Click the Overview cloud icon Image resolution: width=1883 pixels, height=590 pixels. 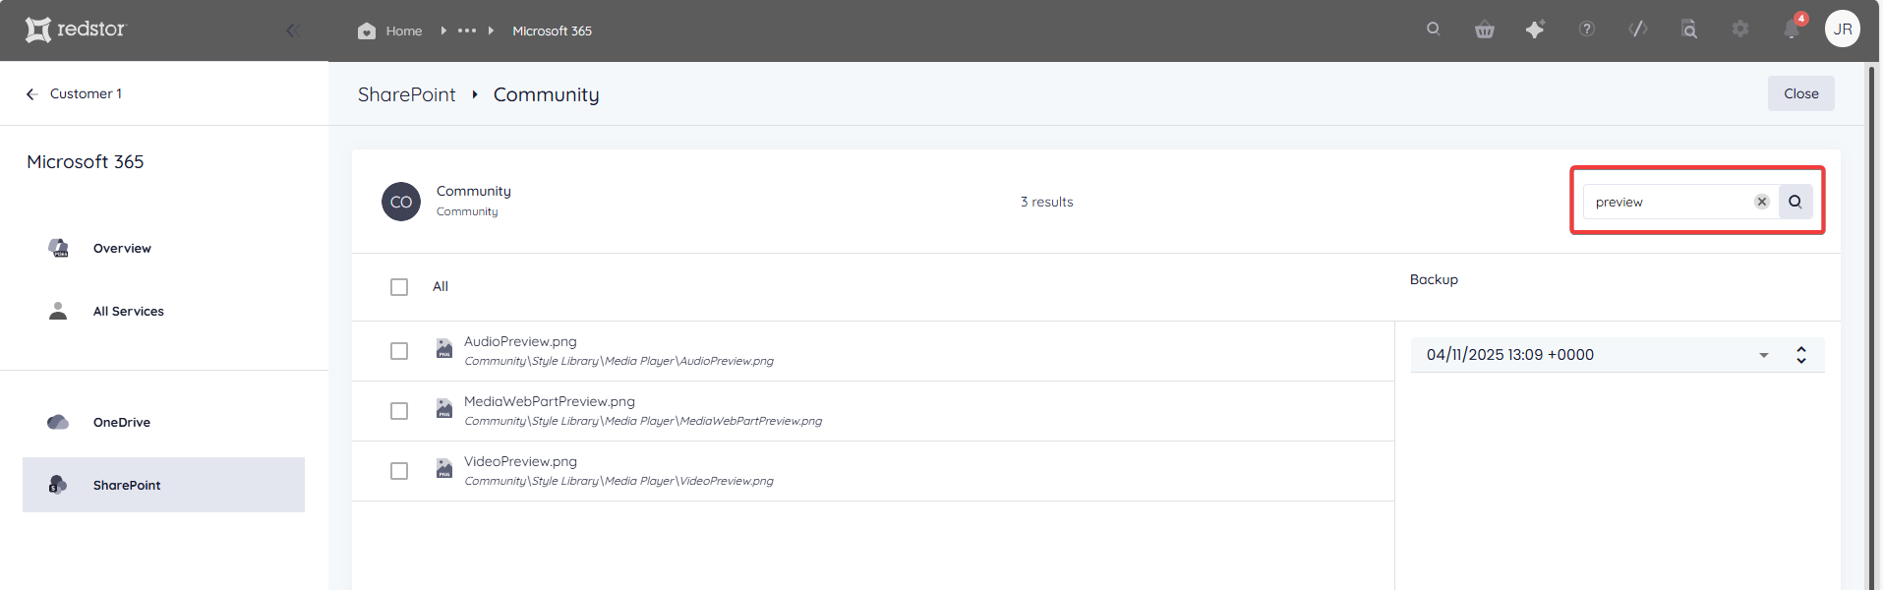pos(58,248)
